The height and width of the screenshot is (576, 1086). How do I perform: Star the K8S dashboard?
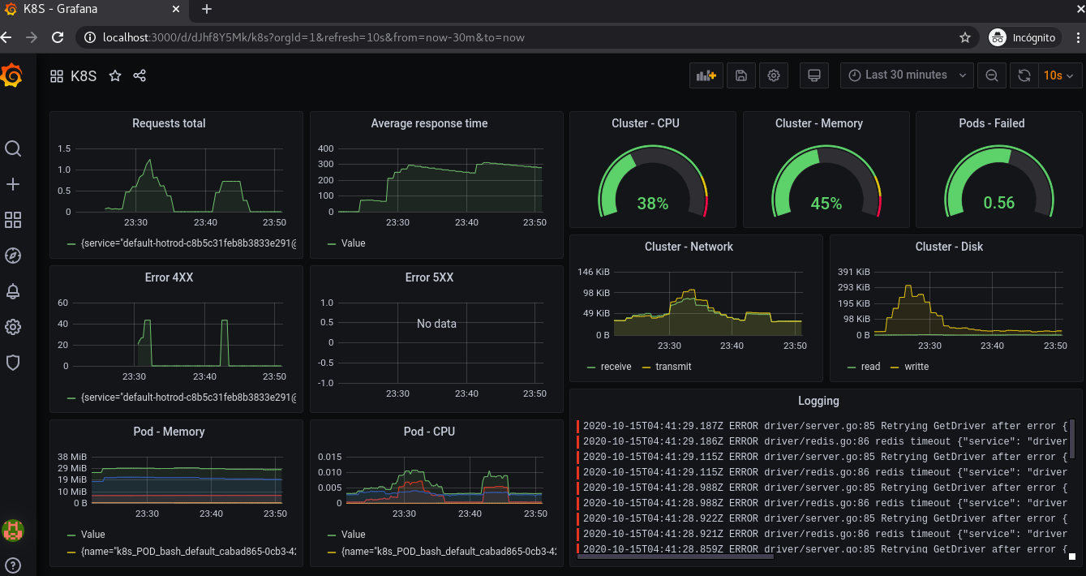point(115,75)
